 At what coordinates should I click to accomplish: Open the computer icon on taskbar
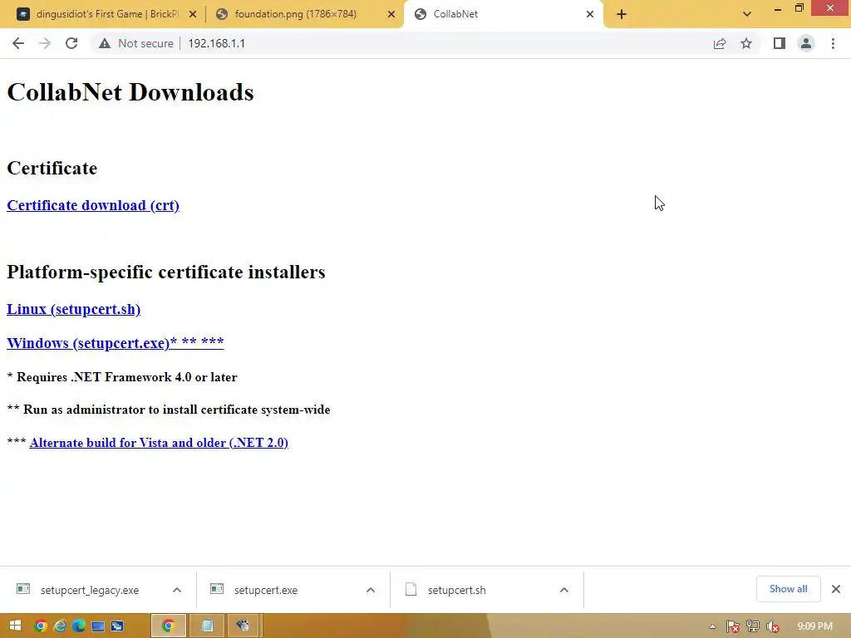pos(98,626)
